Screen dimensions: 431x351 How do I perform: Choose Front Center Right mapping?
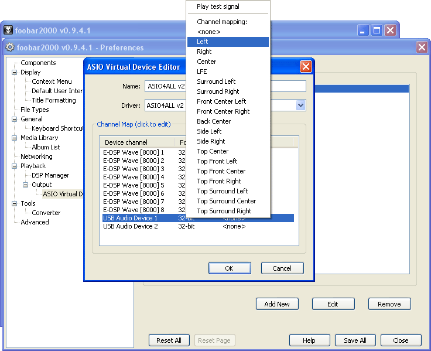[x=228, y=111]
